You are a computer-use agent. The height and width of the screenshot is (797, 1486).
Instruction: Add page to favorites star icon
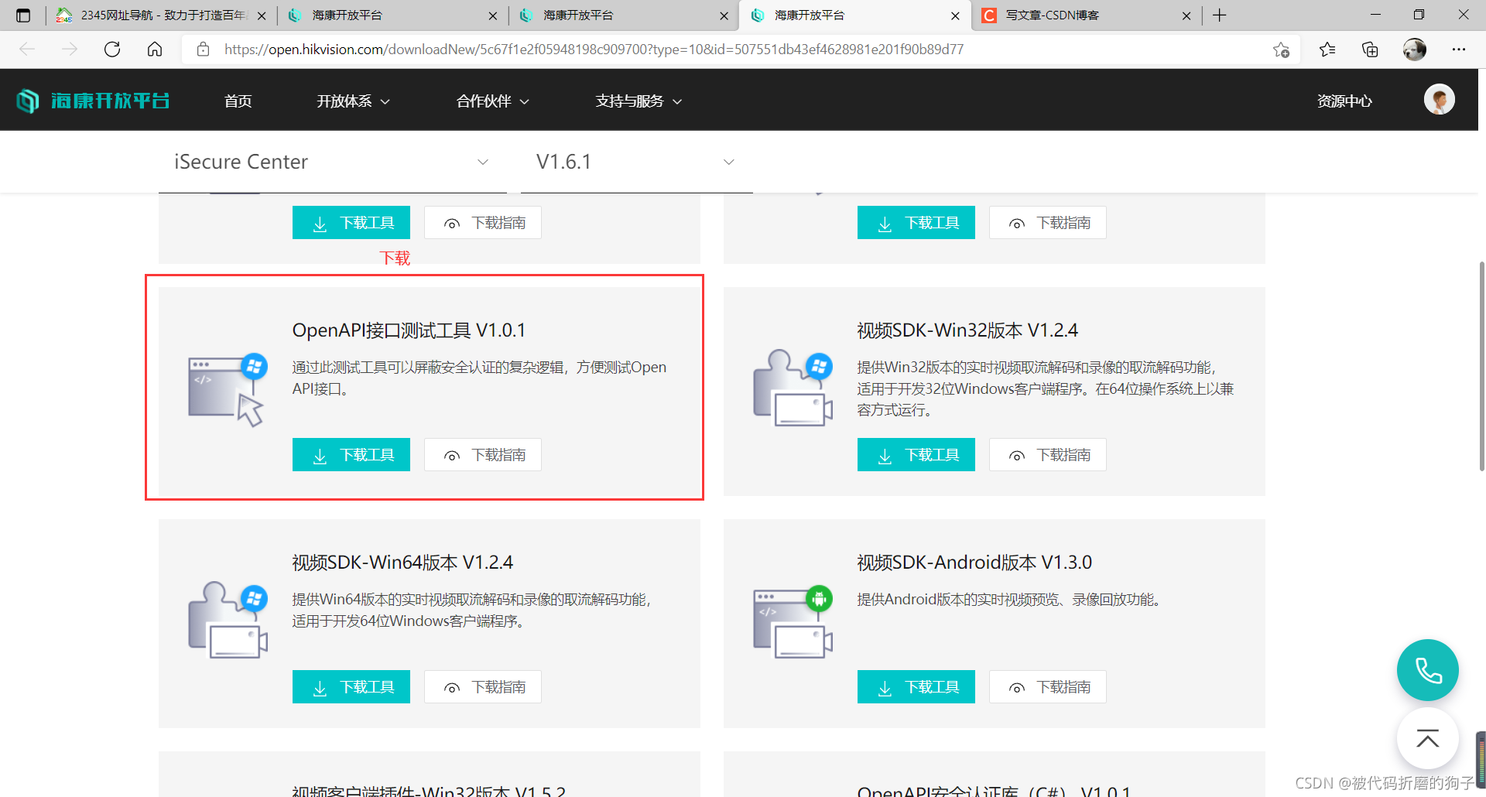tap(1281, 50)
